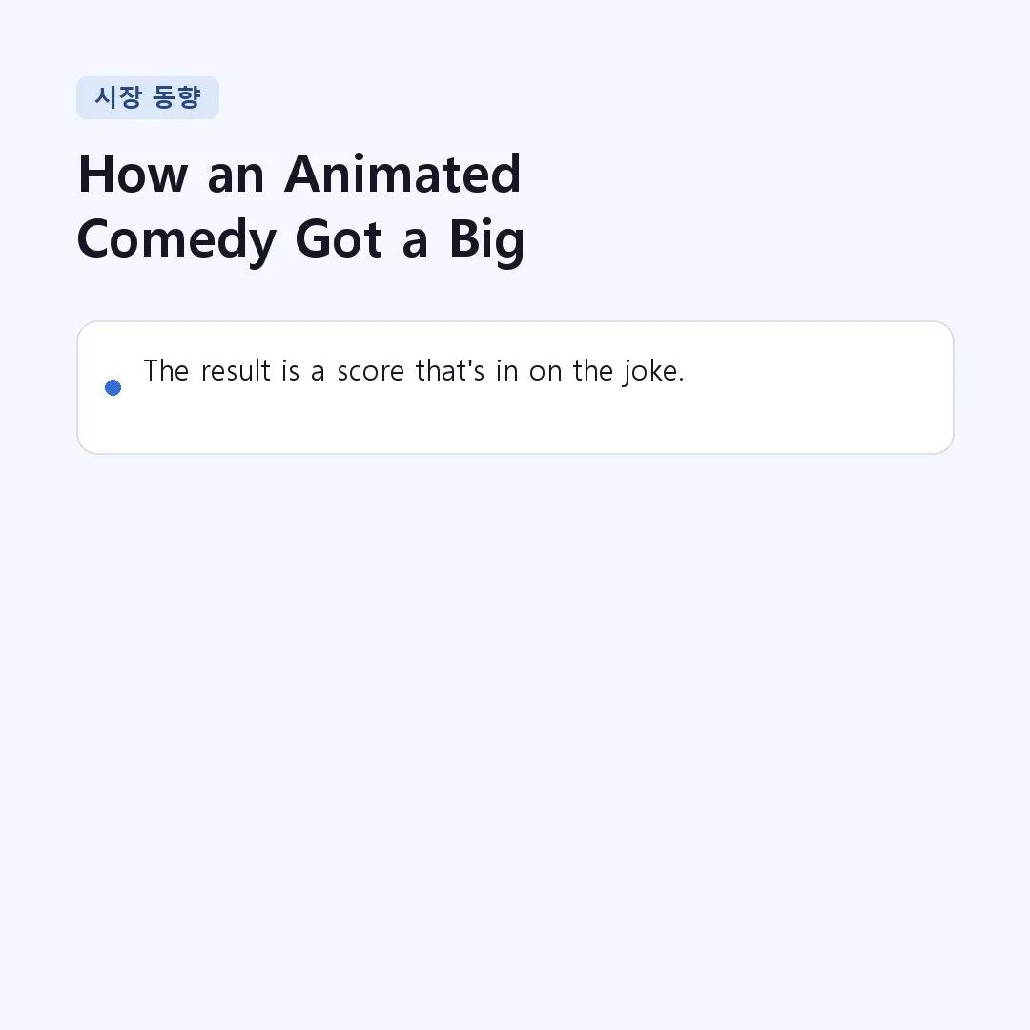Click 시장 in the blue tag
The height and width of the screenshot is (1030, 1030).
coord(118,97)
